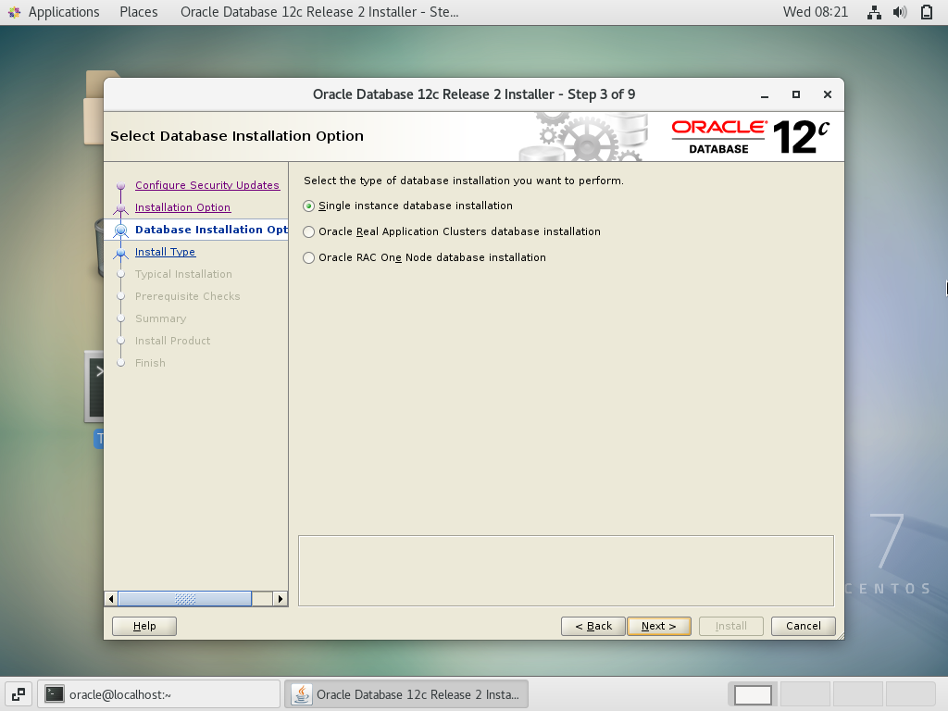Click the Java icon in taskbar entry
The image size is (948, 711).
[302, 694]
